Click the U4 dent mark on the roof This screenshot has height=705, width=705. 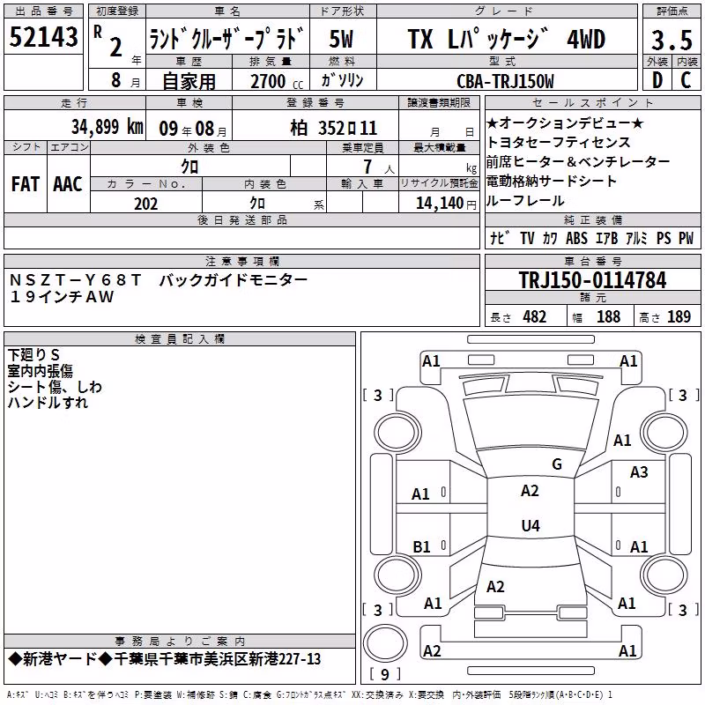pyautogui.click(x=531, y=525)
